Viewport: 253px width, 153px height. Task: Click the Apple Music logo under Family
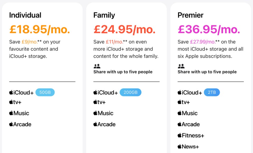coord(103,113)
